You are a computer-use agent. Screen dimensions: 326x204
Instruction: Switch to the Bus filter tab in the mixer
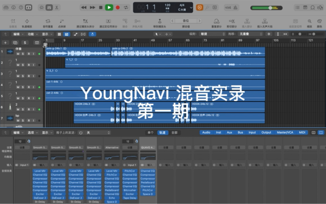point(240,132)
